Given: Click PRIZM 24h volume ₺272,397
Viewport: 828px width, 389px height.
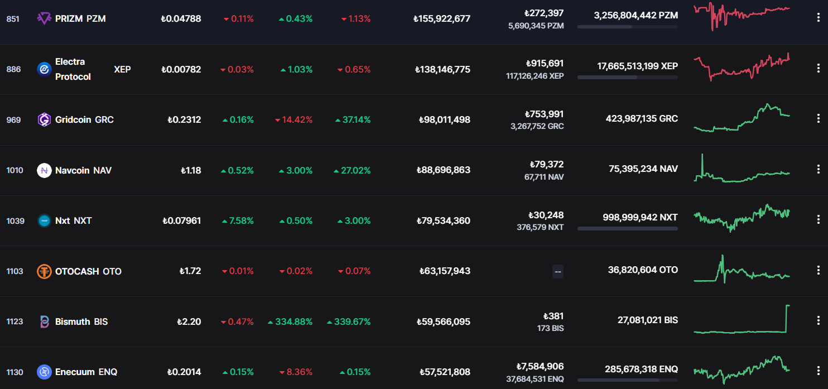Looking at the screenshot, I should pos(543,13).
